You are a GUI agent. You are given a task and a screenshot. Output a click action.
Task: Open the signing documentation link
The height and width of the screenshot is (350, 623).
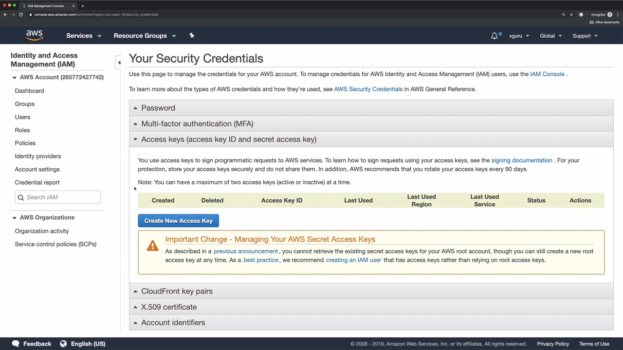click(521, 160)
